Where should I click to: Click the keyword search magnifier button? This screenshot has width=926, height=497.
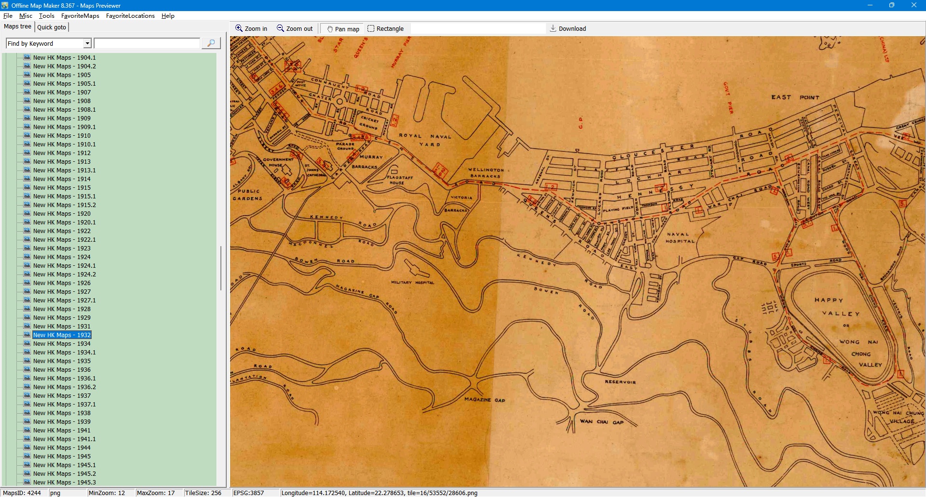tap(211, 43)
